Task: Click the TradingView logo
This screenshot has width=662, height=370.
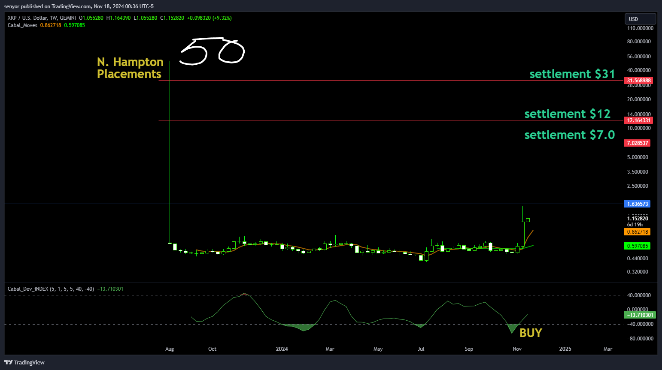Action: pos(24,362)
